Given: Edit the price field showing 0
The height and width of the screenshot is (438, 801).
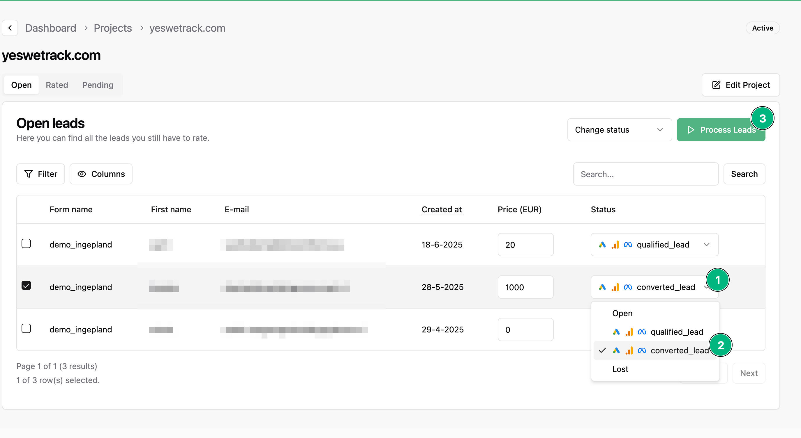Looking at the screenshot, I should [x=525, y=329].
